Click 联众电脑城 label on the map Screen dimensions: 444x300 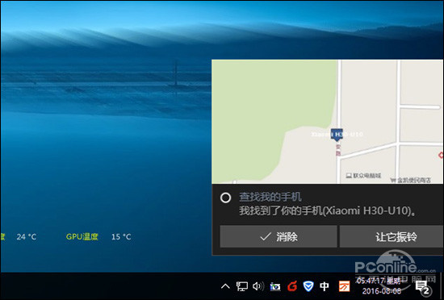pyautogui.click(x=364, y=176)
